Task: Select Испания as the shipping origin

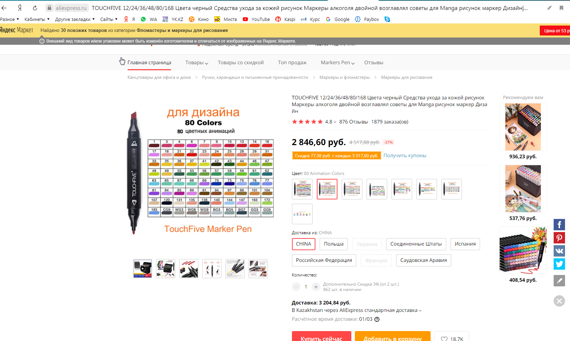Action: 465,244
